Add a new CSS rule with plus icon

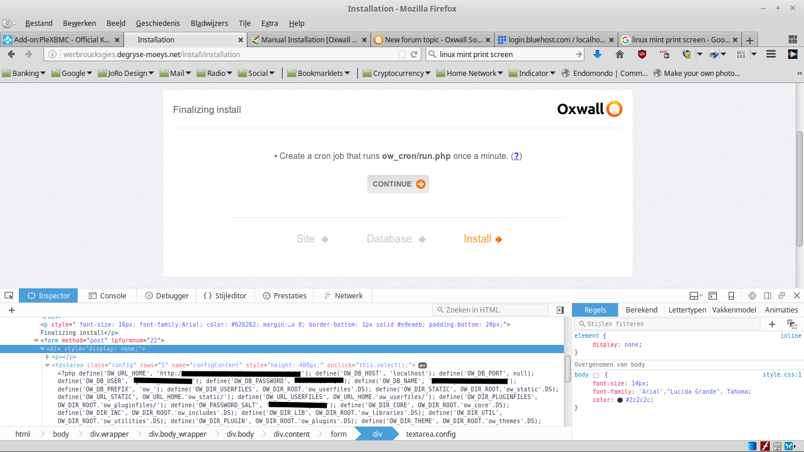pos(772,324)
